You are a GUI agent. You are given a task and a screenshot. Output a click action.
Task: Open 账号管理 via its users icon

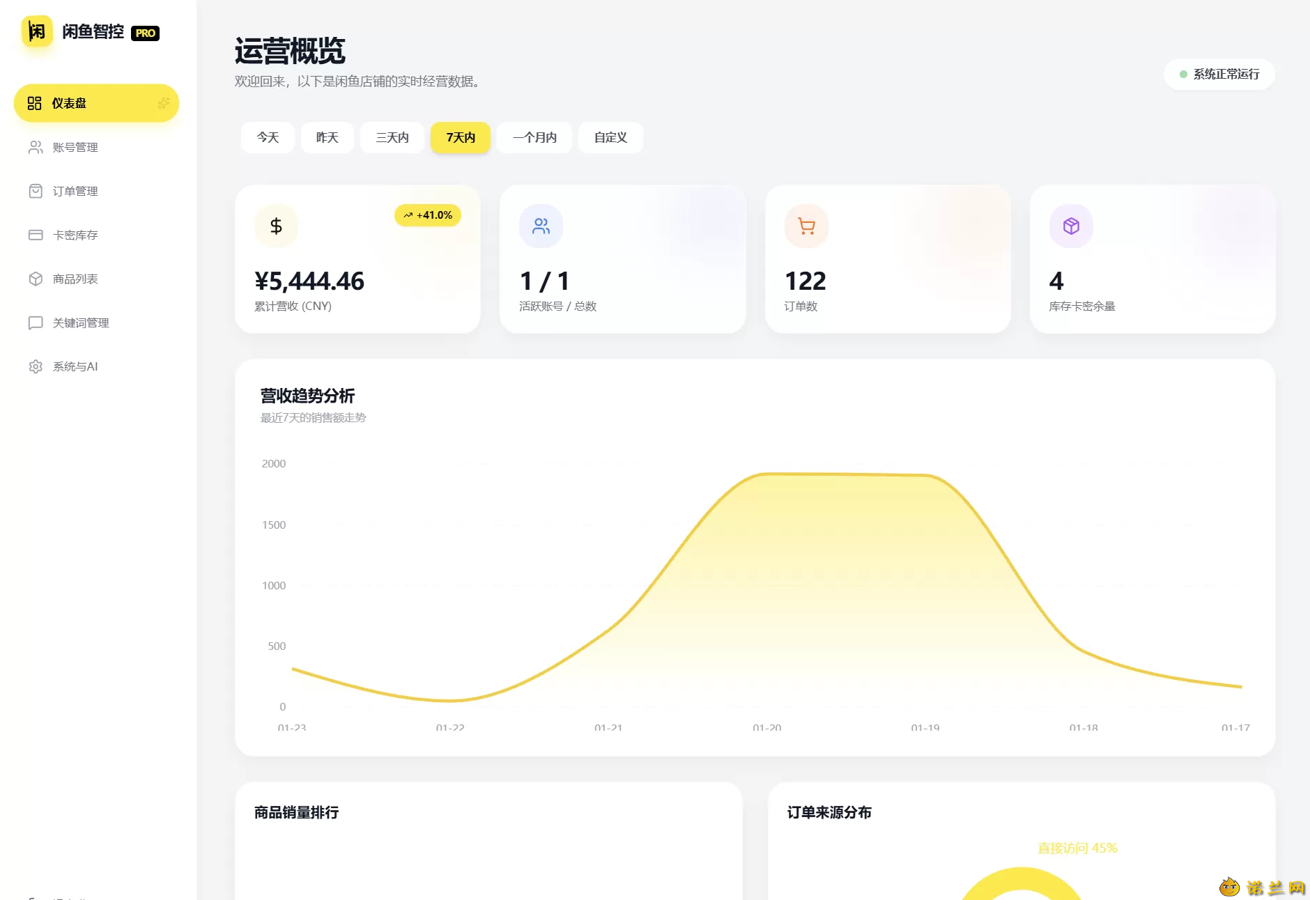click(36, 147)
